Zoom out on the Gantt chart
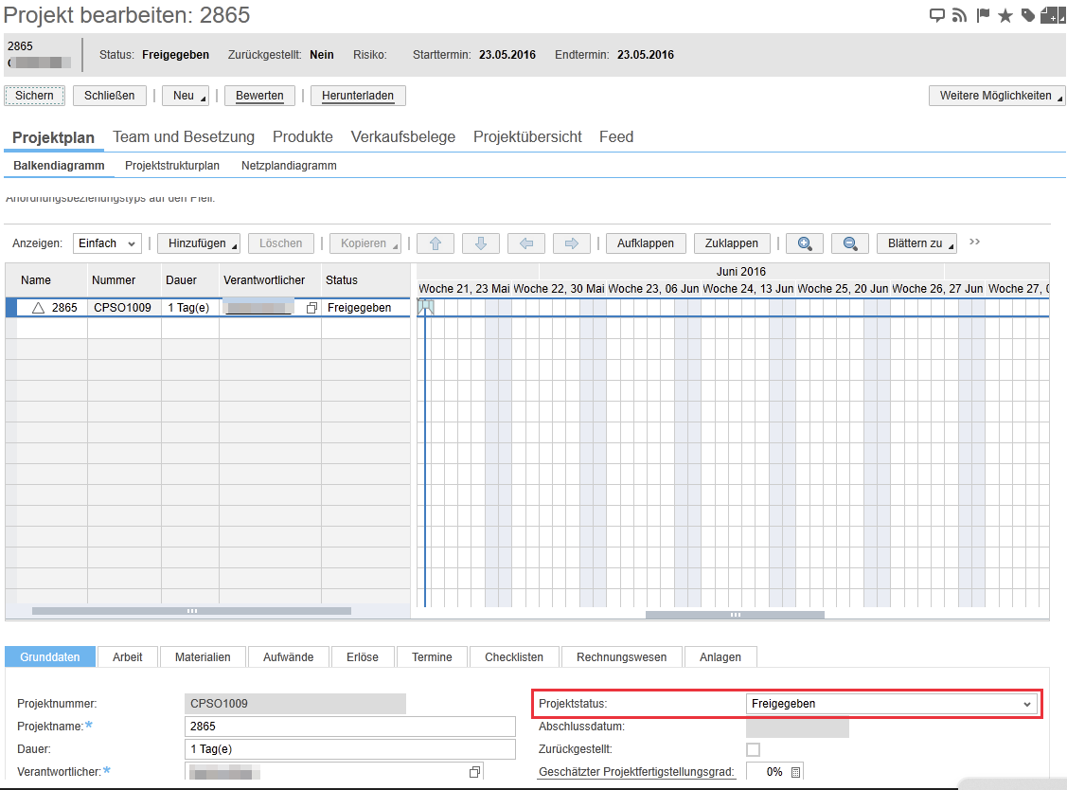Viewport: 1067px width, 790px height. [850, 243]
